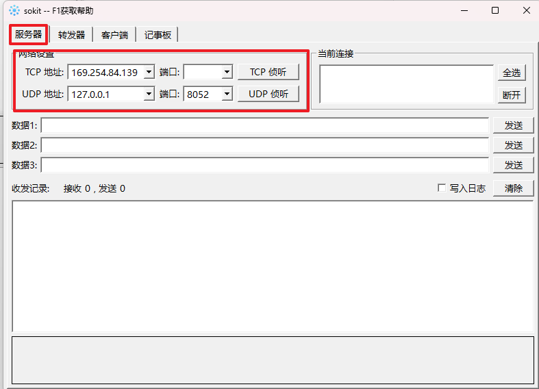Click the 全选 button
The width and height of the screenshot is (539, 389).
coord(512,73)
